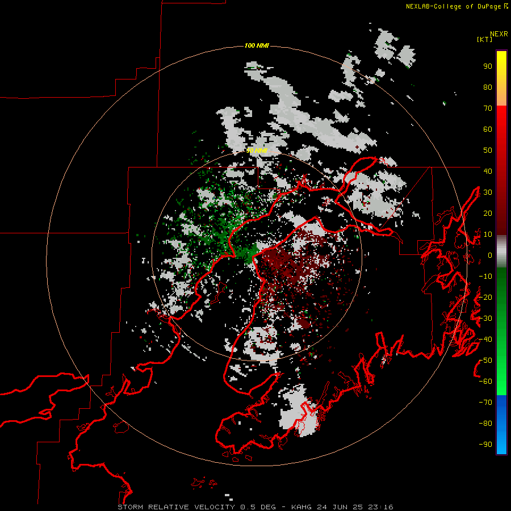Click the -70 value on the velocity scale
Screen dimensions: 511x511
point(485,403)
